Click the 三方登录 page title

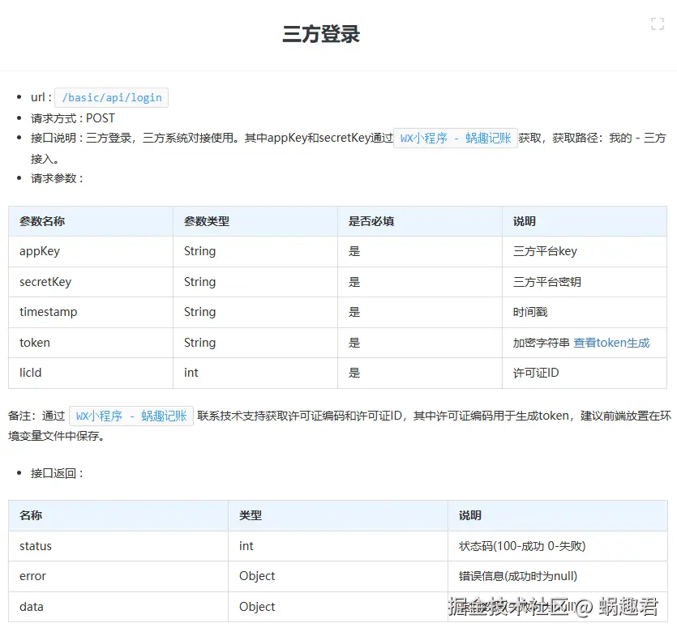point(321,34)
